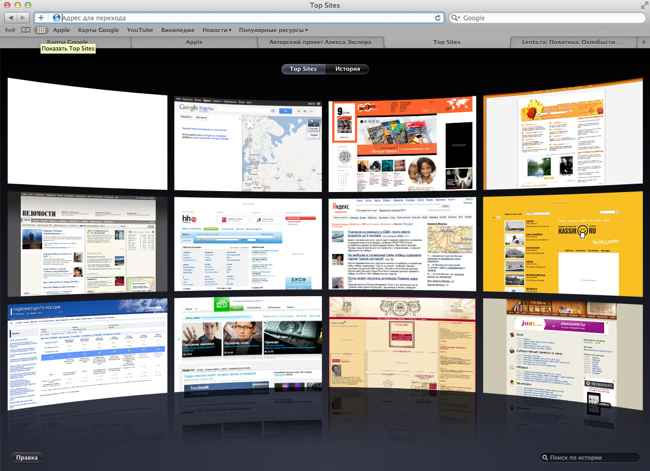Open bookmarks via the book icon
Image resolution: width=650 pixels, height=471 pixels.
click(x=25, y=30)
